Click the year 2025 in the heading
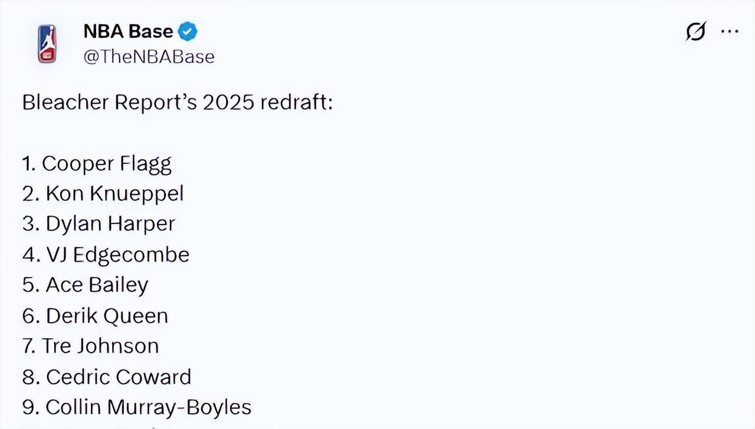The image size is (755, 429). (x=229, y=103)
